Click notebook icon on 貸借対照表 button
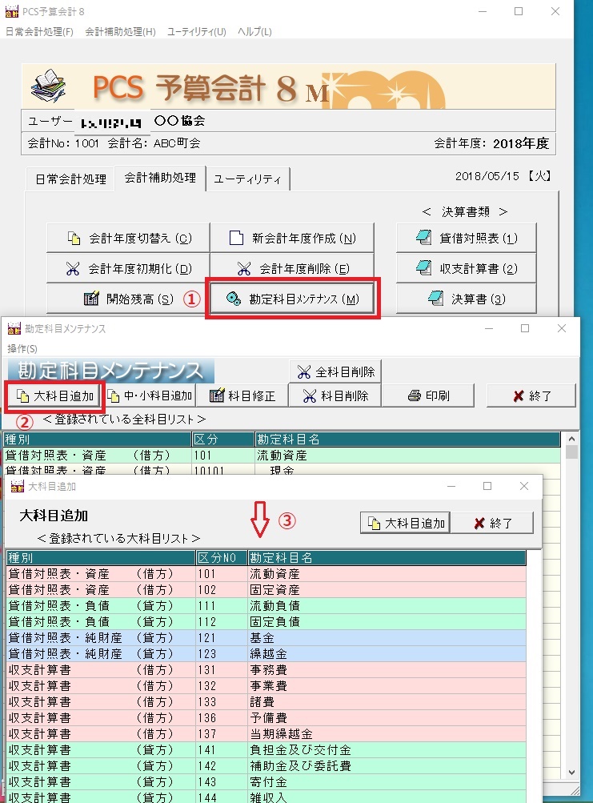Image resolution: width=593 pixels, height=803 pixels. coord(423,238)
